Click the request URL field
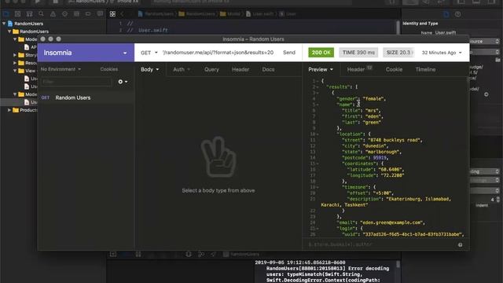Image resolution: width=503 pixels, height=283 pixels. pos(218,53)
